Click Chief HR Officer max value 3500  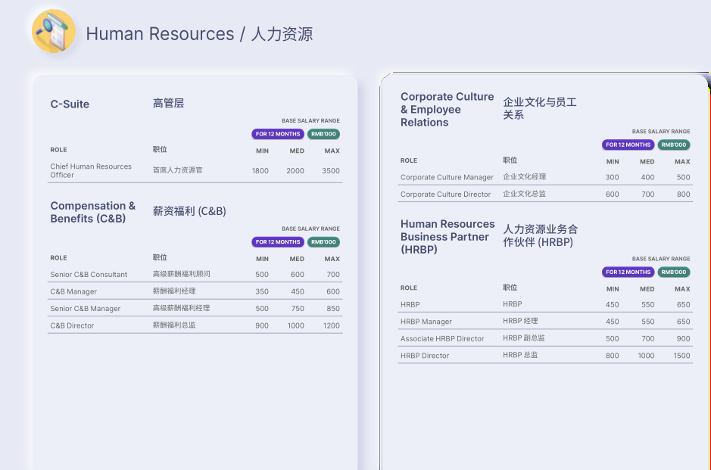[331, 171]
